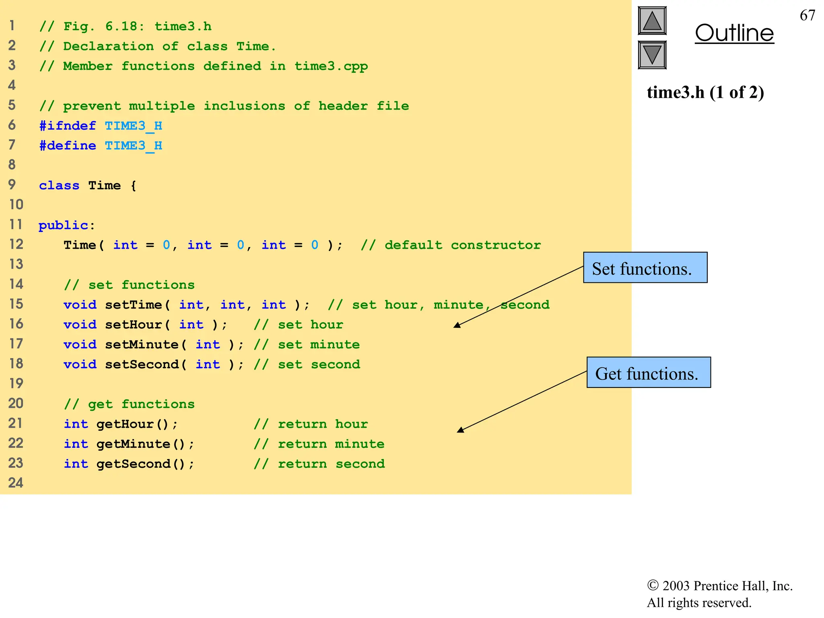This screenshot has height=618, width=824.
Task: Click the '// return hour' comment
Action: point(311,424)
